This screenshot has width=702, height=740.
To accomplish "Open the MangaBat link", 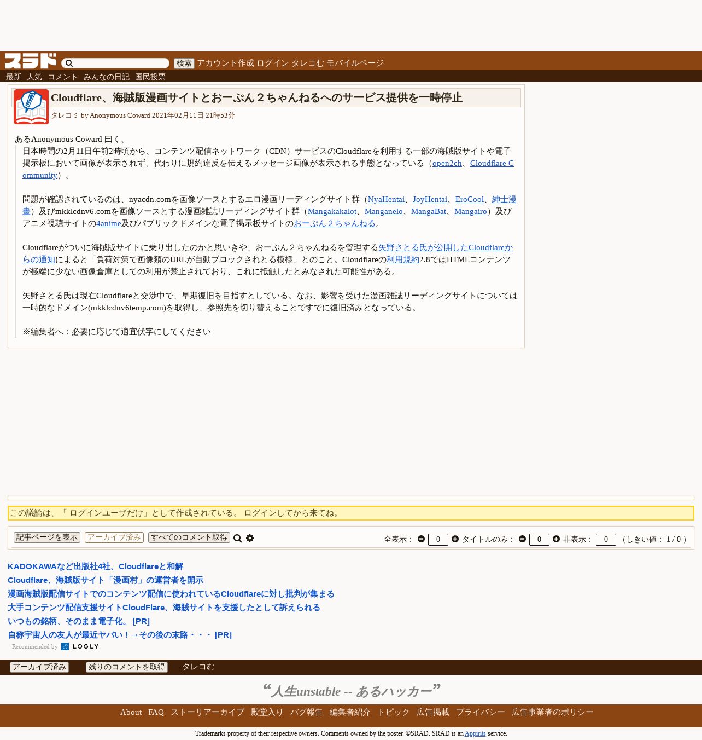I will [429, 211].
